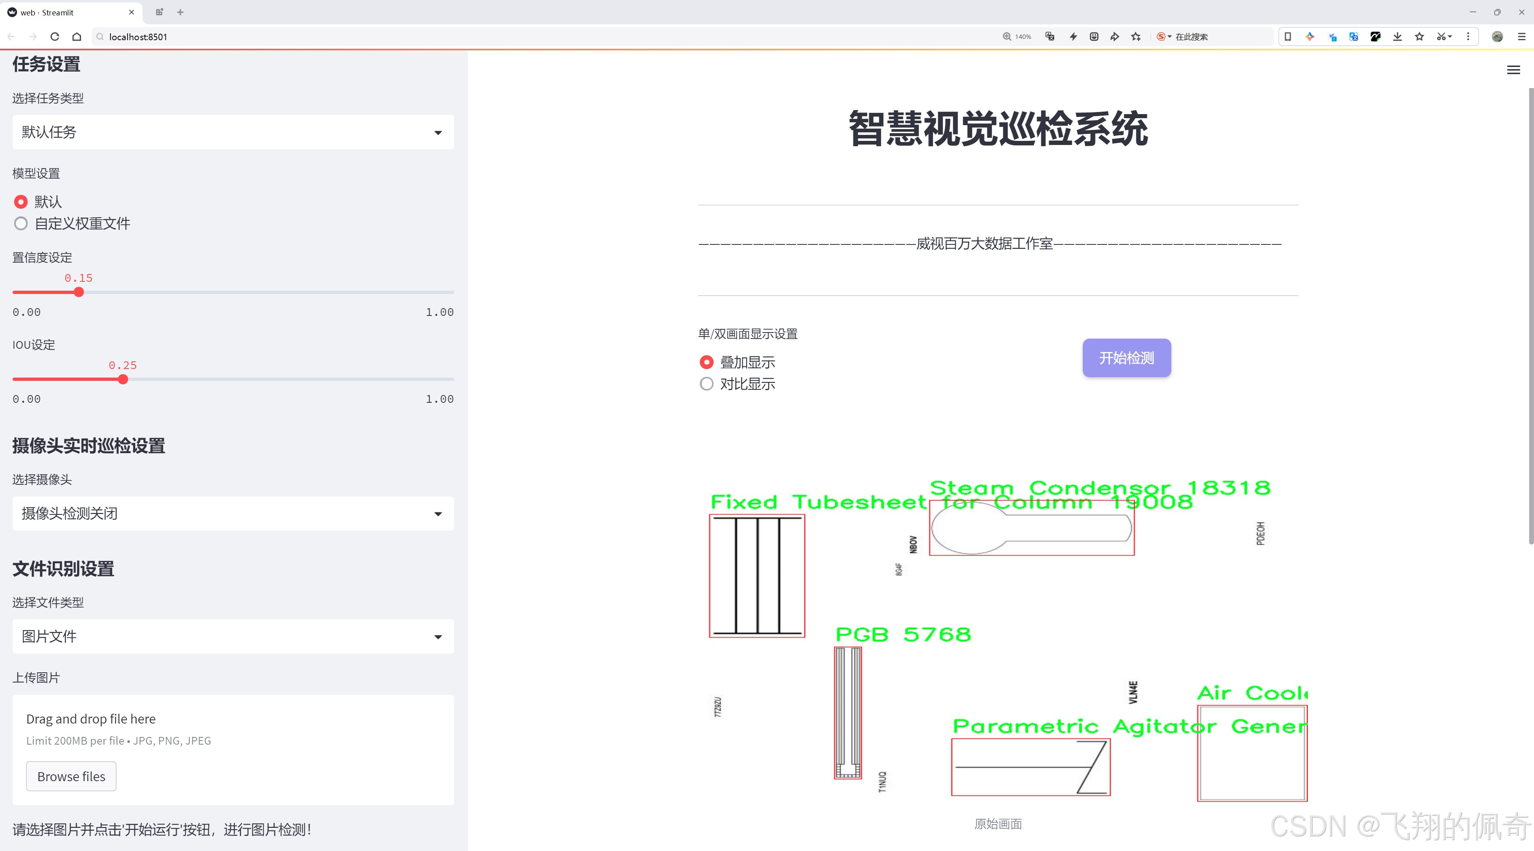1534x851 pixels.
Task: Open the screenshot capture scissors tool
Action: coord(1442,36)
